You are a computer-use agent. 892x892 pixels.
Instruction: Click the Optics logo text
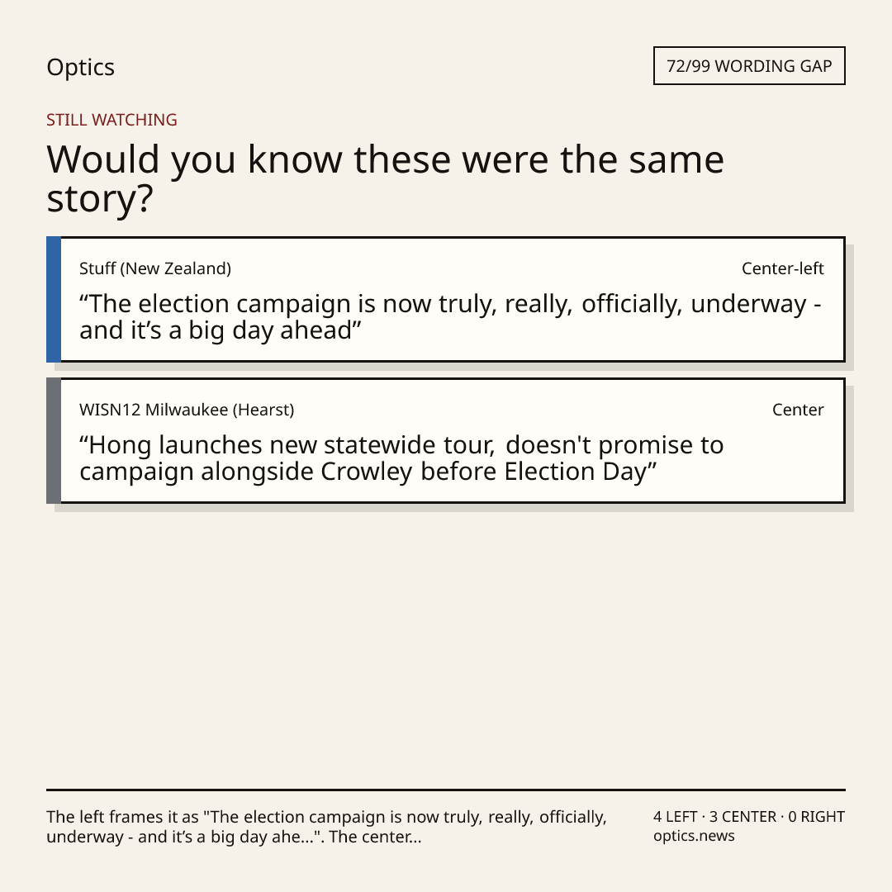(80, 67)
